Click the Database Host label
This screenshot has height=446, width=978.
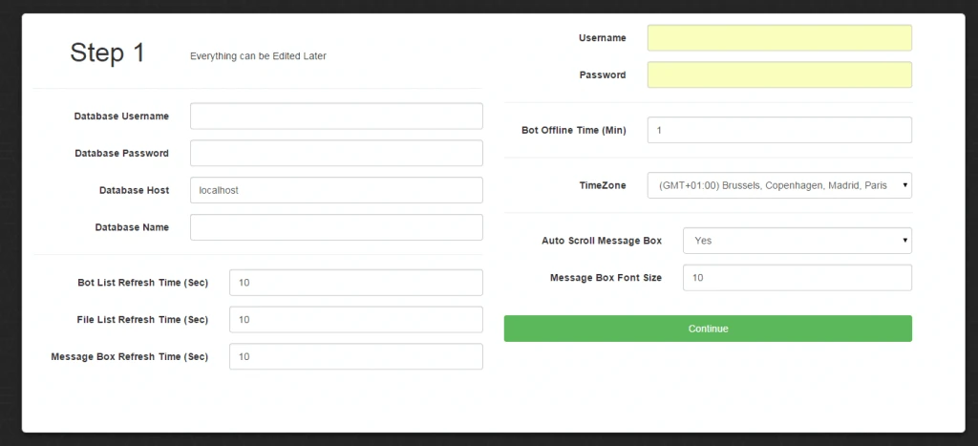pos(134,190)
